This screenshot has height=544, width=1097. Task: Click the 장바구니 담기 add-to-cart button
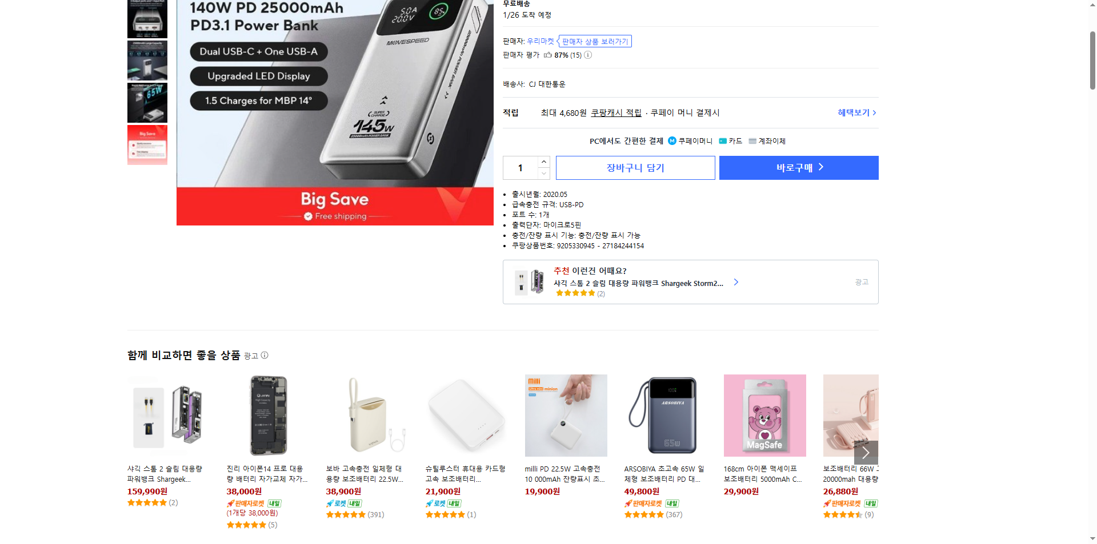635,167
